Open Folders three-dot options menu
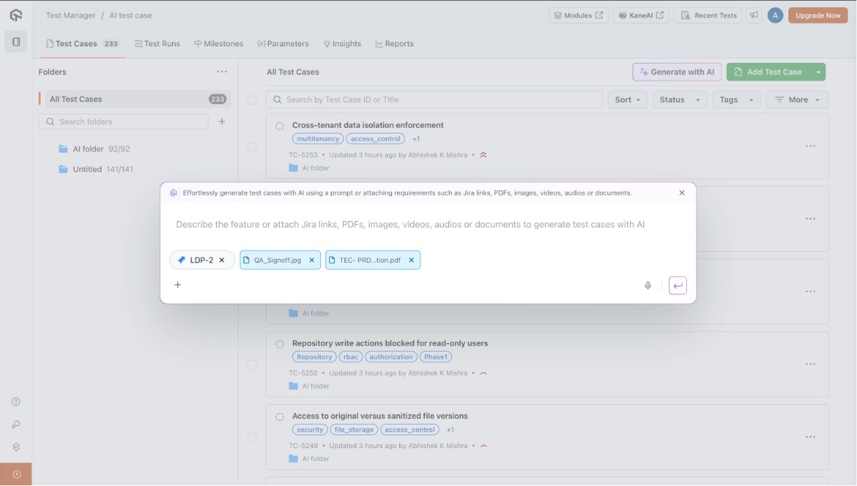The width and height of the screenshot is (857, 486). pos(222,72)
